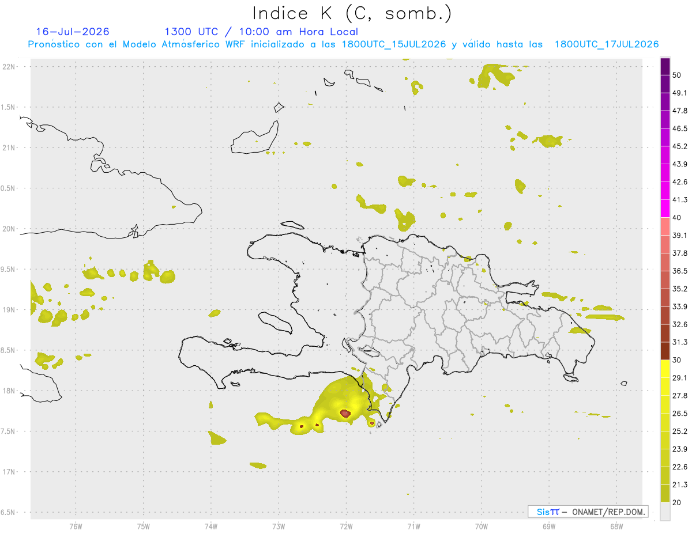Viewport: 692px width, 534px height.
Task: Click the colorbar value "25.2"
Action: tap(680, 431)
